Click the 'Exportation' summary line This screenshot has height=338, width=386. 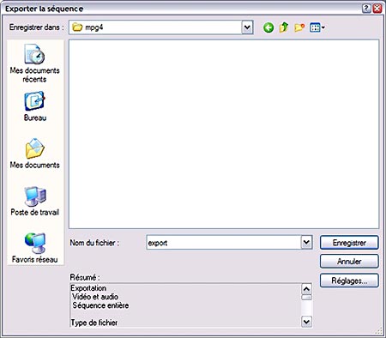click(x=88, y=288)
